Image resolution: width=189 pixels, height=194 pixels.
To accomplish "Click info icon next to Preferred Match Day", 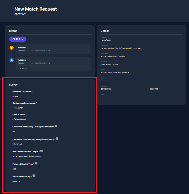I will pos(34,176).
